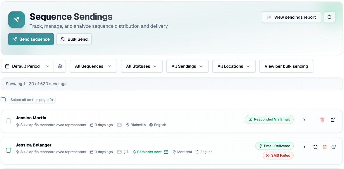Click the grey envelope icon in Jessica Belanger row
The image size is (344, 169).
pos(119,152)
